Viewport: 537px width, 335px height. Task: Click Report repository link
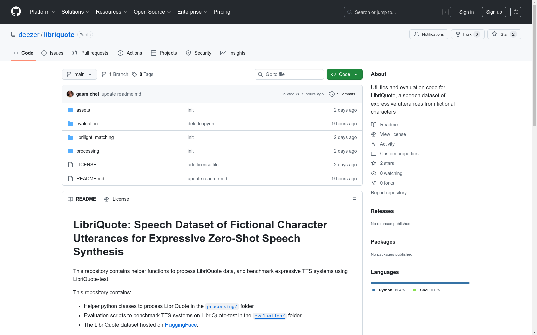(389, 193)
